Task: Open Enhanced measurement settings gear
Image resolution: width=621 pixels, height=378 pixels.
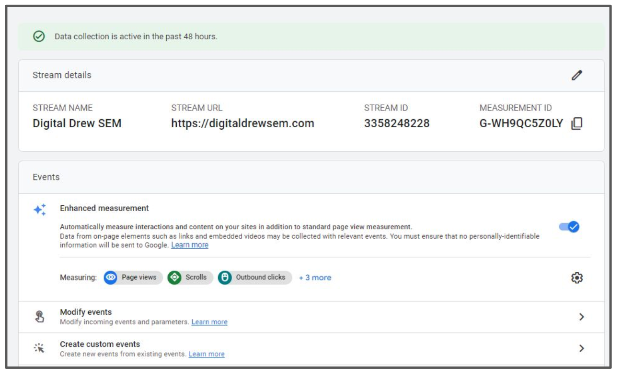Action: [x=577, y=278]
